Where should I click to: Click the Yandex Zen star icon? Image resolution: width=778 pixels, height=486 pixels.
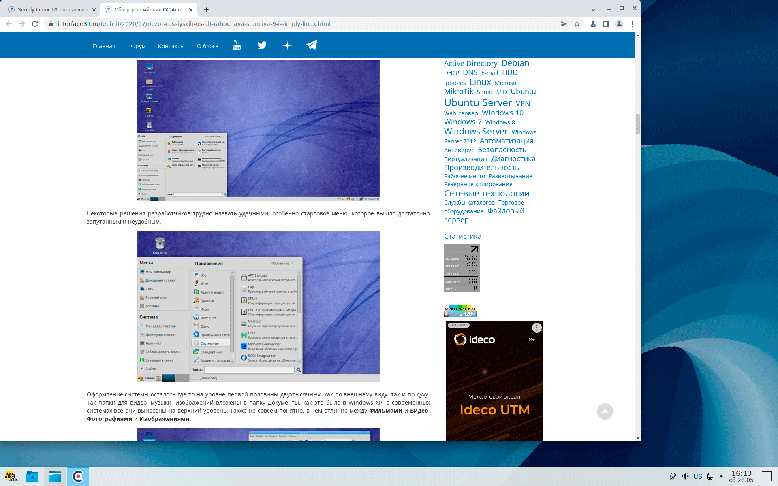point(287,45)
